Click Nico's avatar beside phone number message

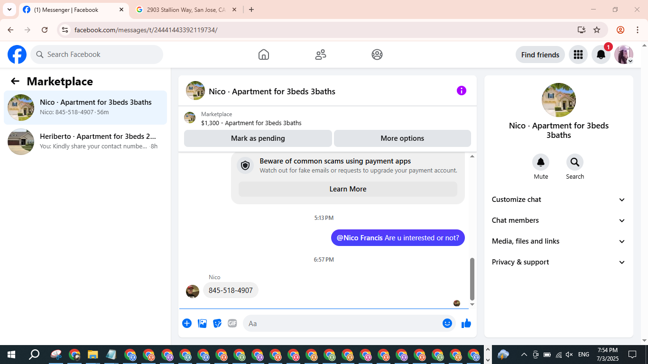click(x=193, y=291)
